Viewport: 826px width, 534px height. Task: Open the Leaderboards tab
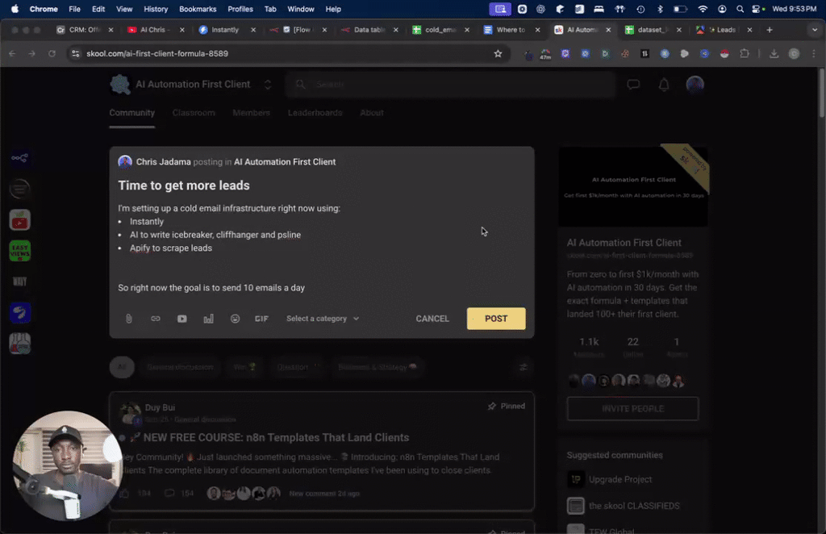point(315,113)
